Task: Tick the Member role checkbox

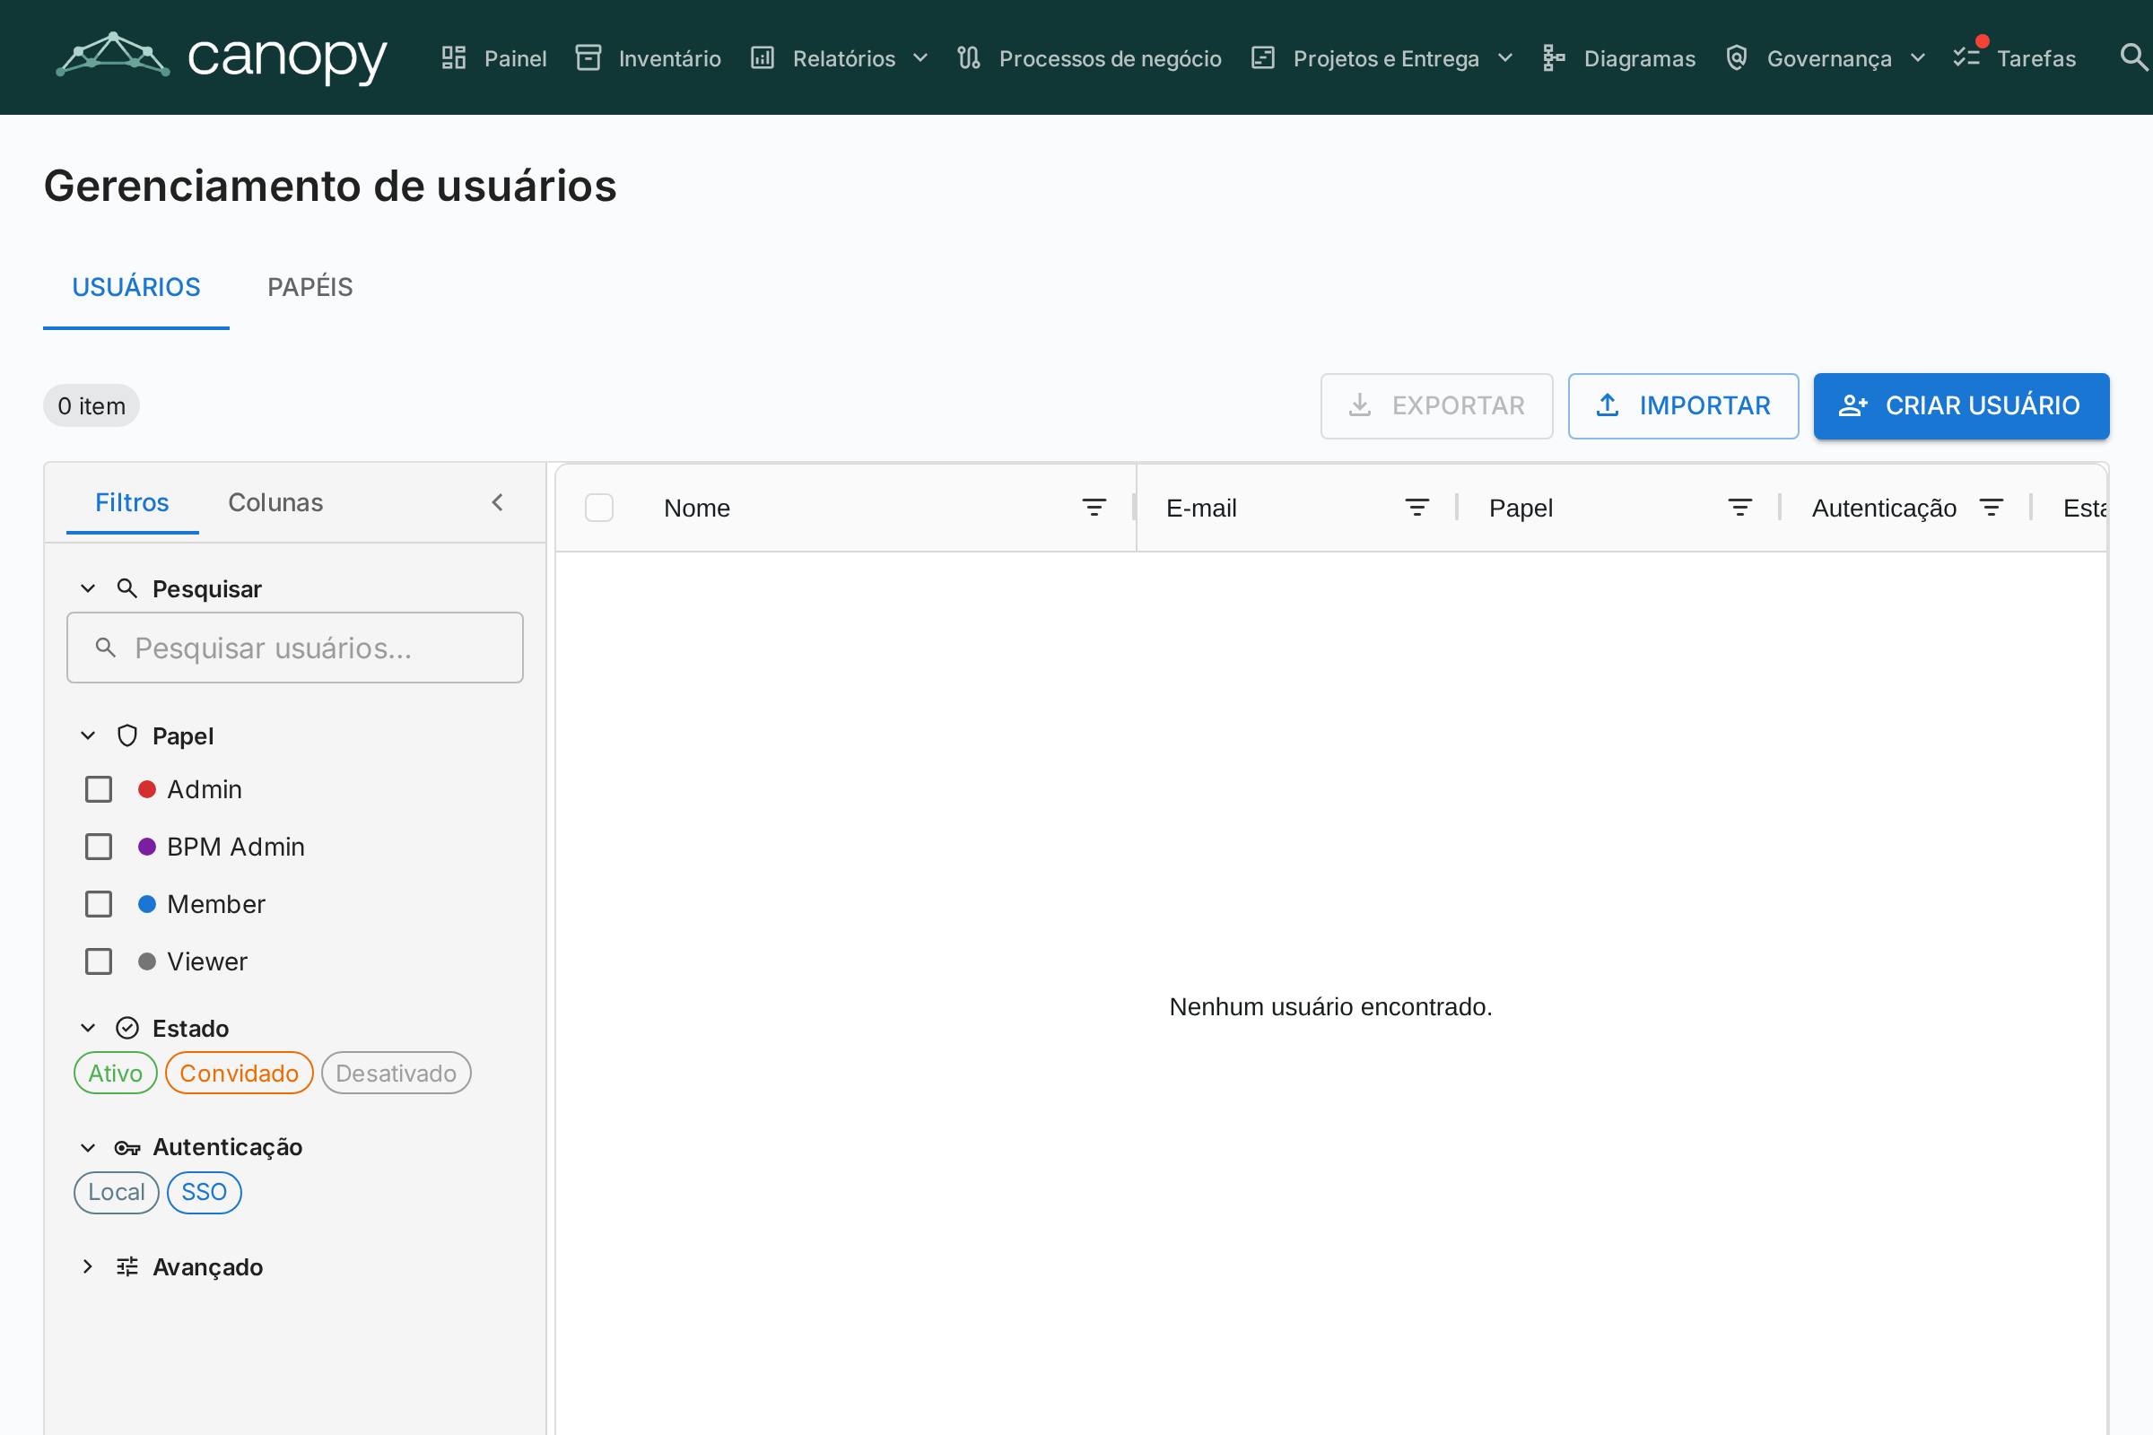Action: coord(99,904)
